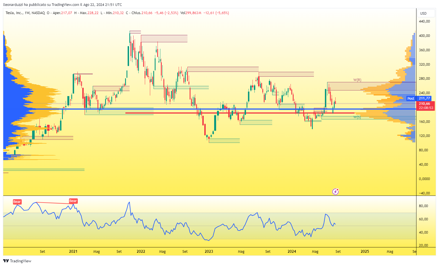Screen dimensions: 439x266
Task: Click the 320,00 price axis label
Action: coord(424,65)
